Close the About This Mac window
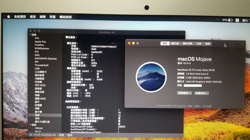Viewport: 250px width, 140px height. 129,43
